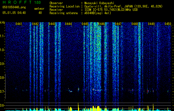The height and width of the screenshot is (111, 174).
Task: Click the Receiving Location field label
Action: point(64,6)
